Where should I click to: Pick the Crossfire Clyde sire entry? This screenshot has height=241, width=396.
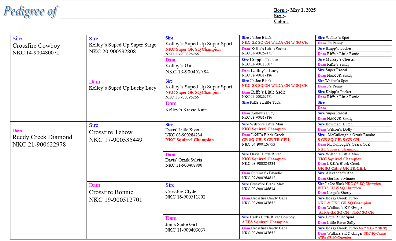pyautogui.click(x=181, y=191)
